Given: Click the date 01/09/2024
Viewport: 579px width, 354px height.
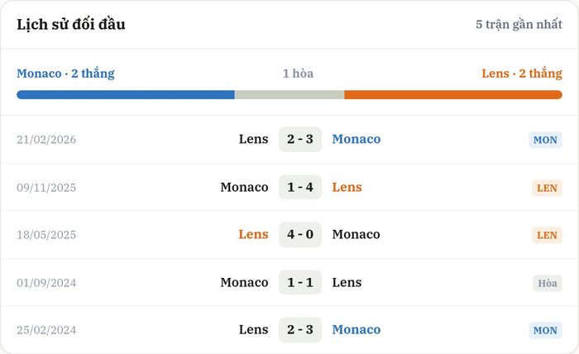Looking at the screenshot, I should tap(46, 283).
